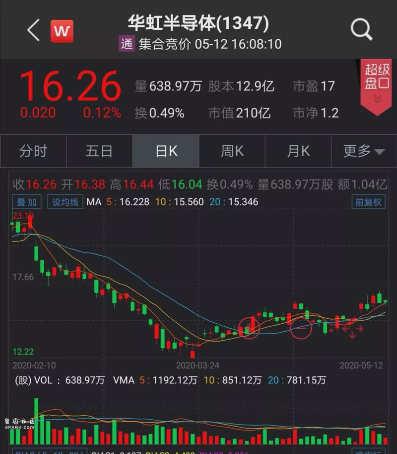The image size is (397, 454).
Task: Tap the price change 0.020
Action: [38, 113]
